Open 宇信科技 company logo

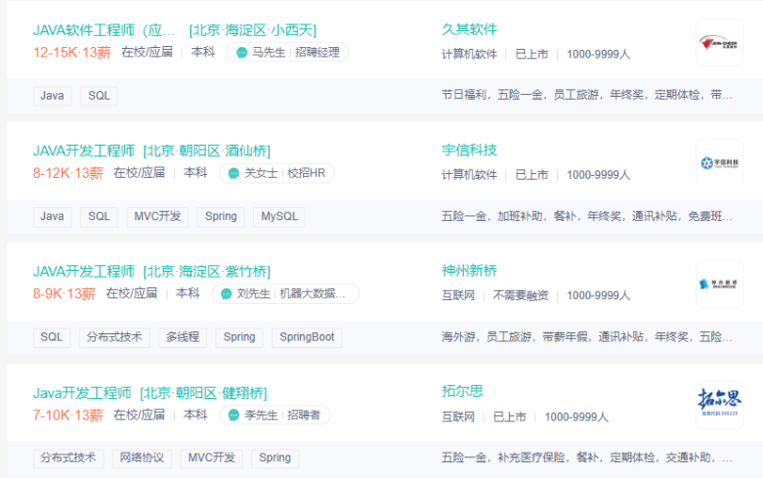[719, 163]
